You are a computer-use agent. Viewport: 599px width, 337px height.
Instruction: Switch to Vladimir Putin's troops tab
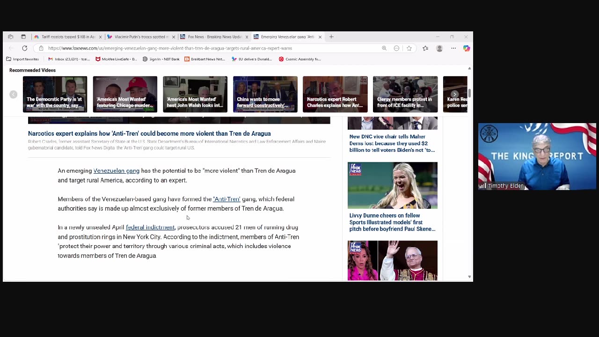click(x=141, y=37)
